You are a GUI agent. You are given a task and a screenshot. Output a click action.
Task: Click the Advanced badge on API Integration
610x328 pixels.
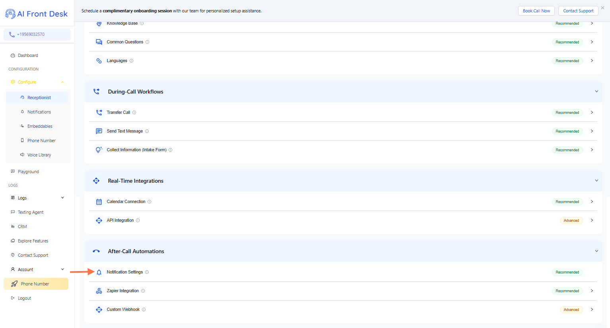click(571, 221)
